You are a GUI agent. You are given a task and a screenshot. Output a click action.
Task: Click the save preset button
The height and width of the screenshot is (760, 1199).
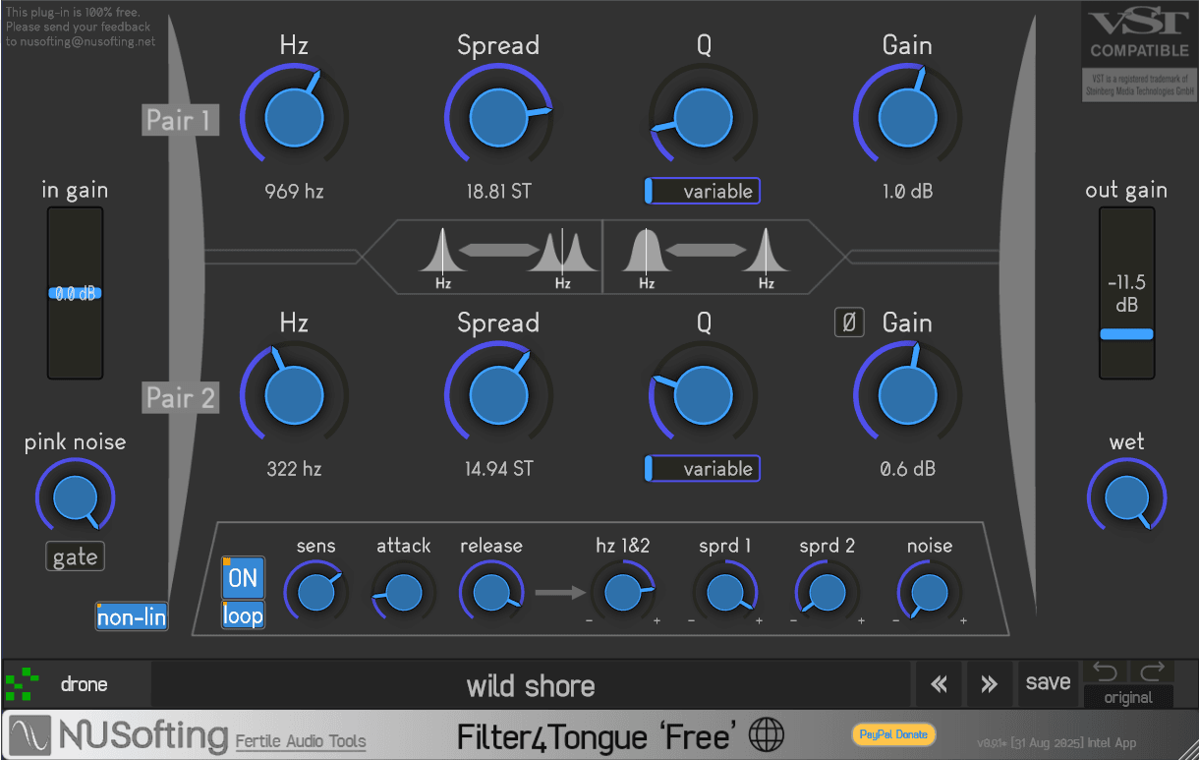click(1048, 682)
